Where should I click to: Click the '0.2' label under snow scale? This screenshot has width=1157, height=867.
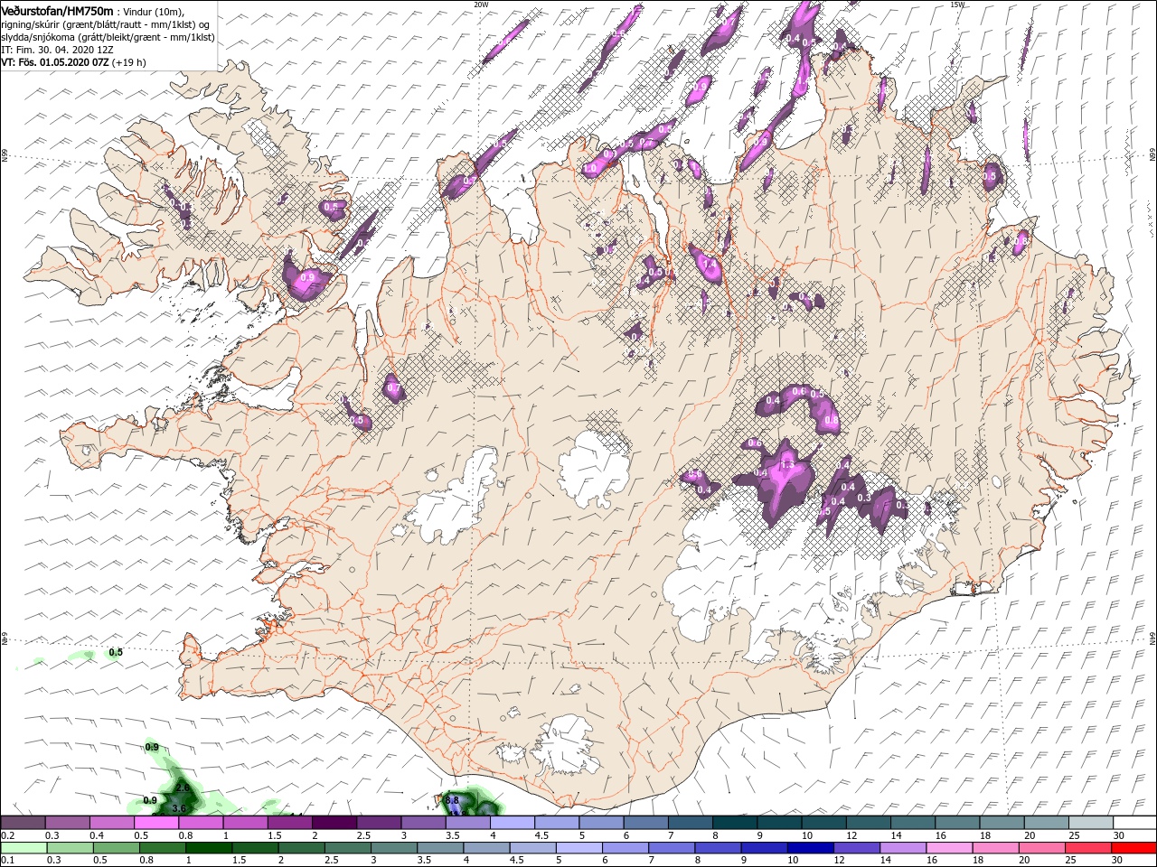click(7, 834)
